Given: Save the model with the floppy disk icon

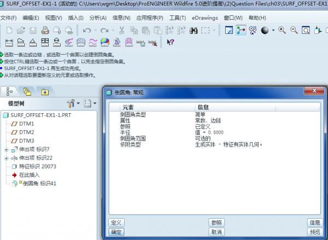Looking at the screenshot, I should click(x=33, y=30).
